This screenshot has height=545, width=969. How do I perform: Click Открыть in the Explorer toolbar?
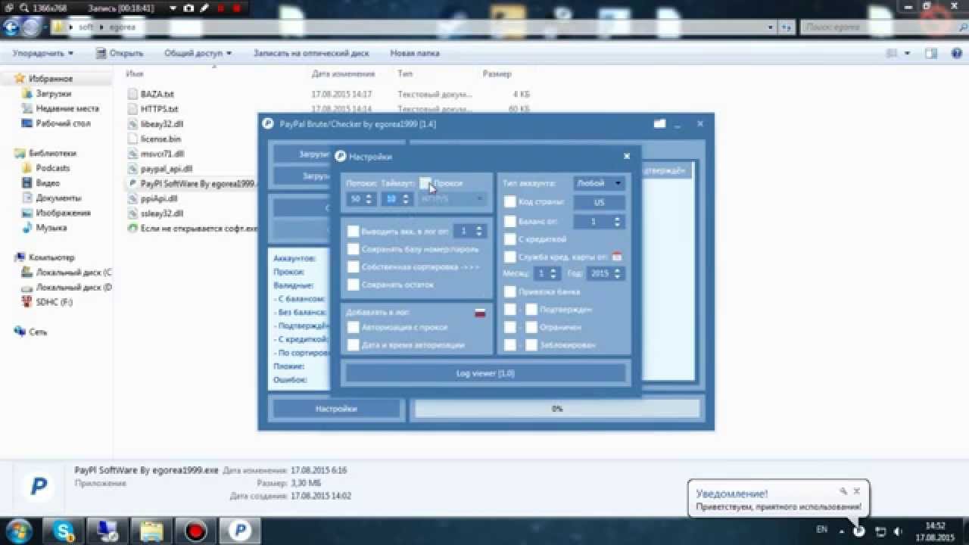click(x=120, y=54)
